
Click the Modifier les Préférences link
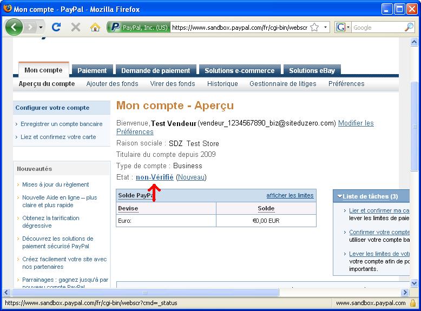(x=356, y=123)
